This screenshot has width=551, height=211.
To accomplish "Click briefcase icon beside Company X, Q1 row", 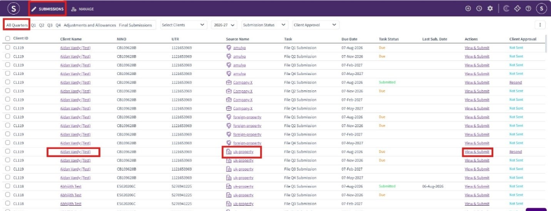I will [x=228, y=83].
